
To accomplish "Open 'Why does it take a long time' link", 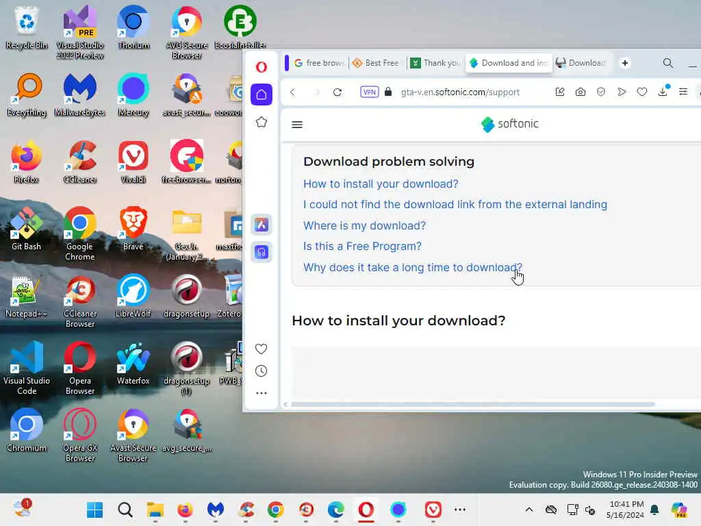I will point(412,268).
